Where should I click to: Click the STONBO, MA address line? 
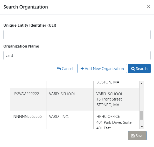(108, 105)
